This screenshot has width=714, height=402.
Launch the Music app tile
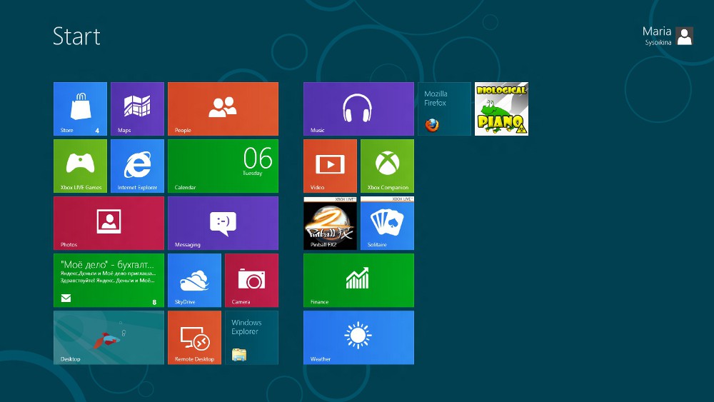coord(358,109)
